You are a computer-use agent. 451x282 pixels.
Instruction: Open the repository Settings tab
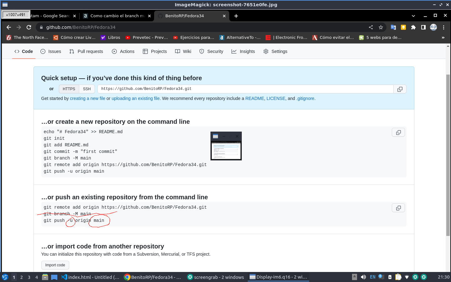click(275, 51)
